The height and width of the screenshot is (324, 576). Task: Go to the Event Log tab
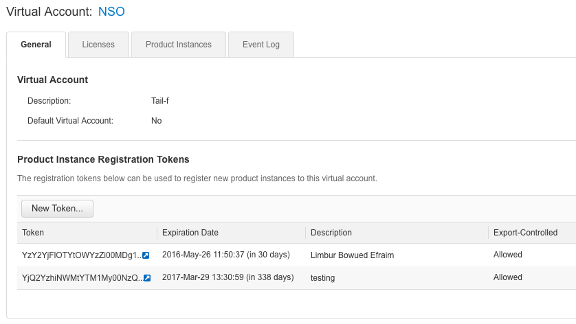pos(261,45)
